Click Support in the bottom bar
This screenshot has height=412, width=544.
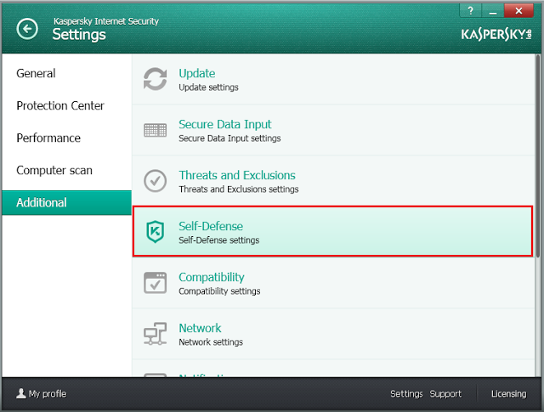click(445, 393)
